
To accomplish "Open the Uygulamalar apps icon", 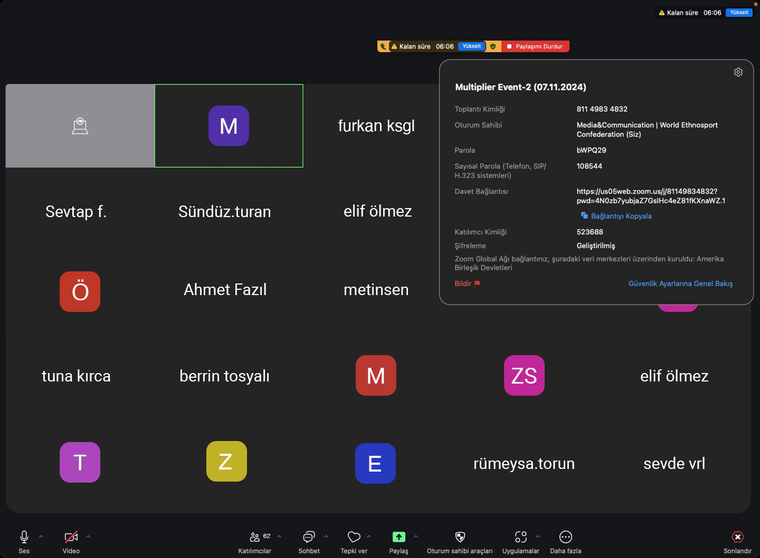I will (x=520, y=537).
